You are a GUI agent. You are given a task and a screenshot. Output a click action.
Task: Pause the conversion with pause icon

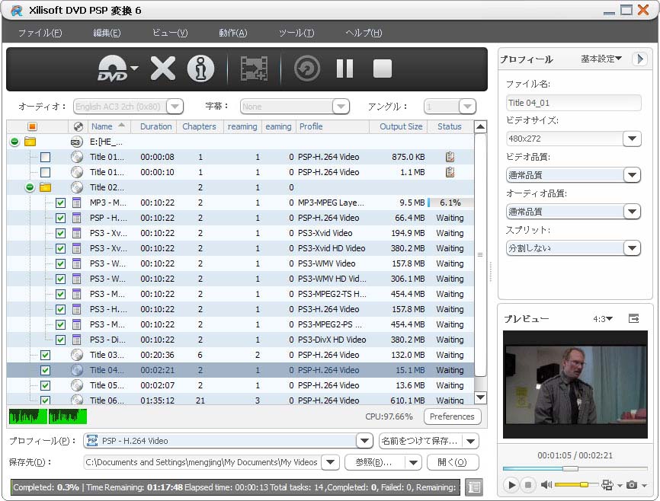point(344,69)
